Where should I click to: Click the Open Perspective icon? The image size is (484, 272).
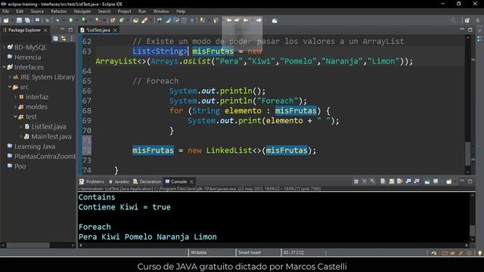pos(467,20)
